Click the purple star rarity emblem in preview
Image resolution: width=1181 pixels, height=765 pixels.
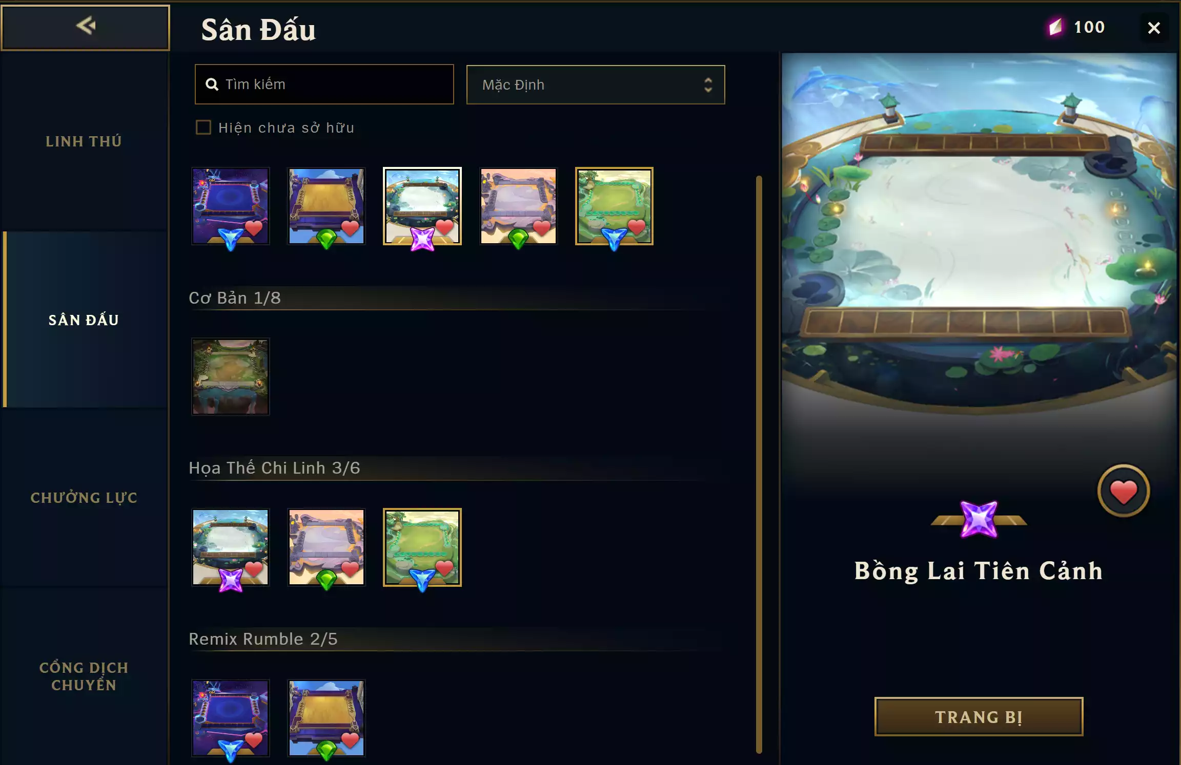[x=979, y=519]
